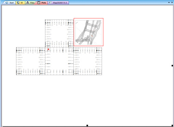The width and height of the screenshot is (174, 127).
Task: Click the globe icon on the Start tab
Action: (x=7, y=2)
